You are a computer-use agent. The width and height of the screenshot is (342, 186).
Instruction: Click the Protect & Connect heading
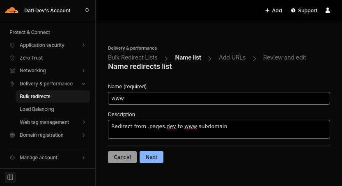[30, 32]
